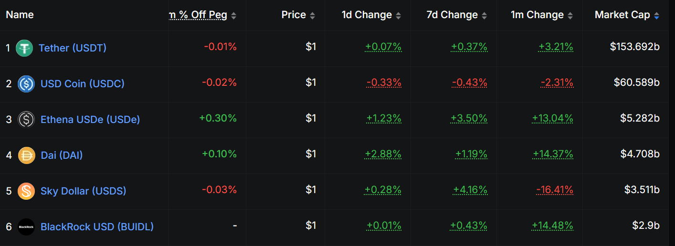
Task: Open the USD Coin (USDC) link
Action: click(x=83, y=84)
